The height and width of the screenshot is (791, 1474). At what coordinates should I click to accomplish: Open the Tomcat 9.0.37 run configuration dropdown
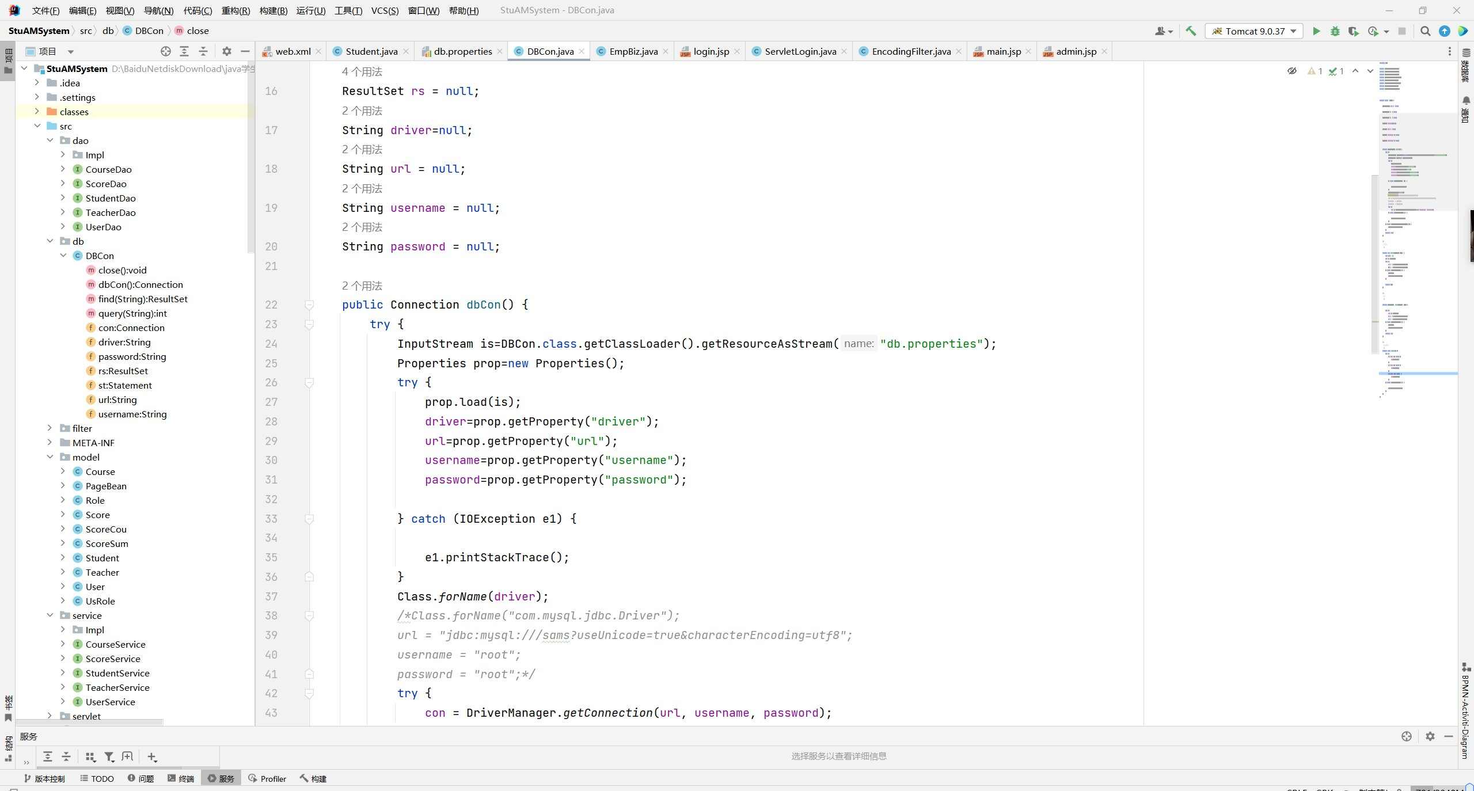pyautogui.click(x=1253, y=31)
